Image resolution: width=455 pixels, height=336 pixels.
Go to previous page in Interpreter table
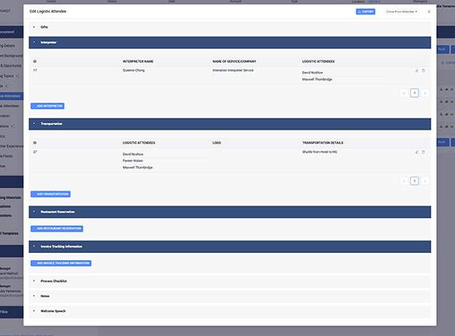[x=404, y=93]
